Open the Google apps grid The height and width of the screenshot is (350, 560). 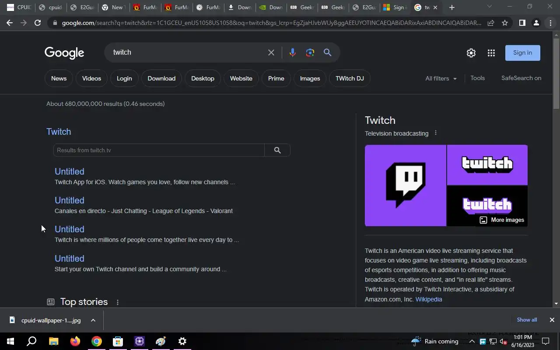[x=491, y=53]
